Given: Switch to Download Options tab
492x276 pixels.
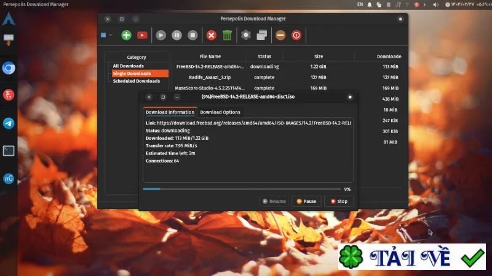Looking at the screenshot, I should [220, 112].
